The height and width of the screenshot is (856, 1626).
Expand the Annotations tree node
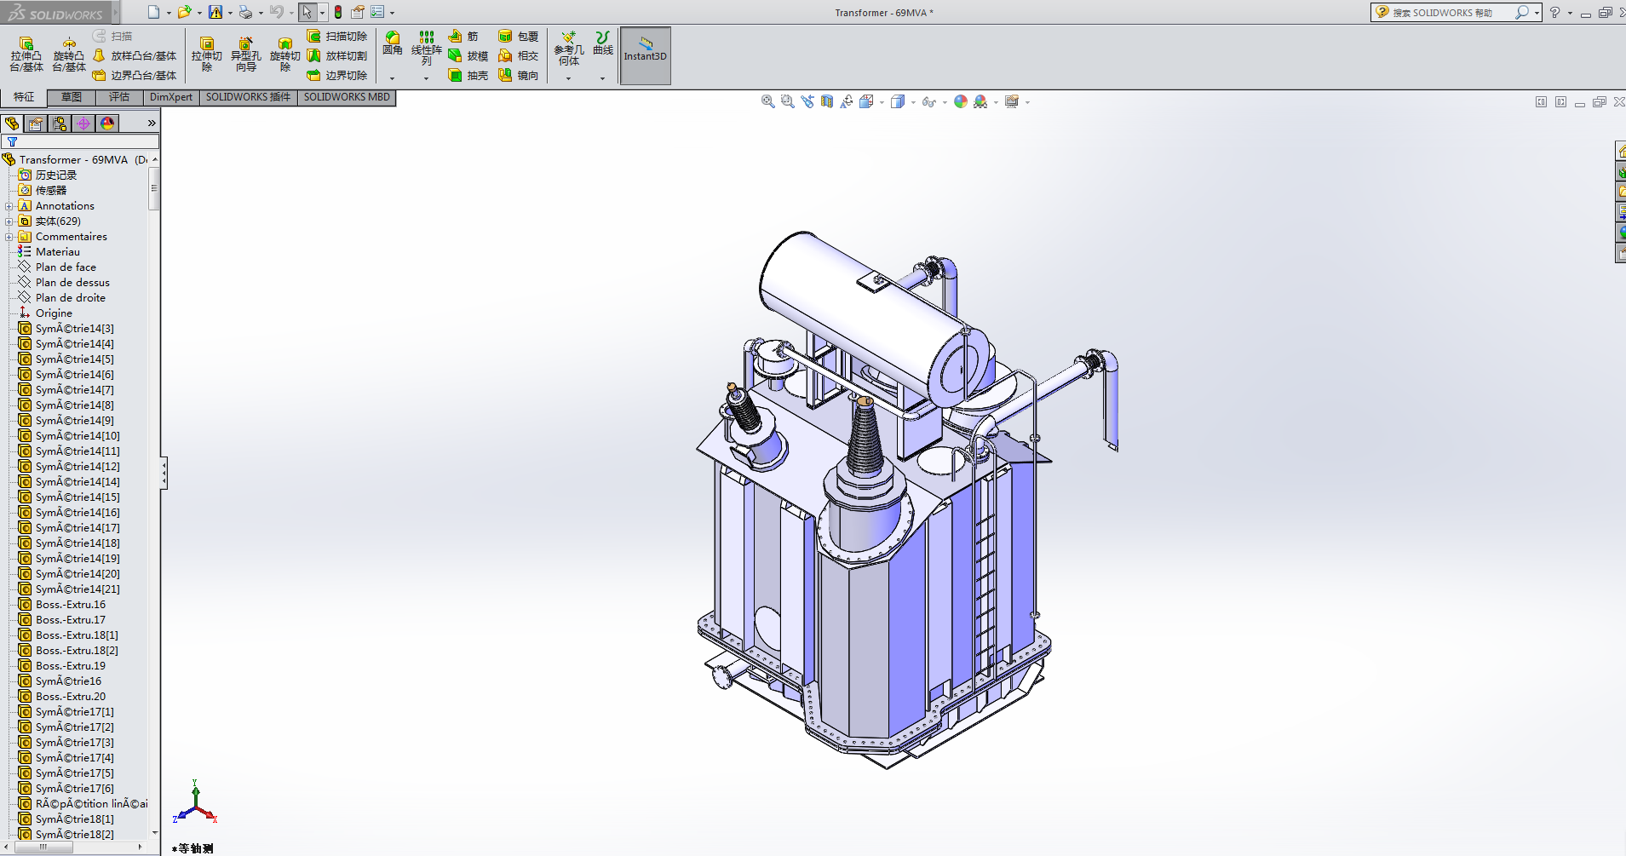tap(9, 206)
